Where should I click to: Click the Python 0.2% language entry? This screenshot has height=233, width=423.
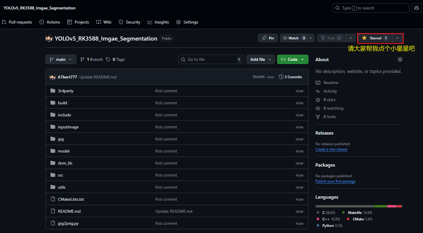[x=330, y=226]
